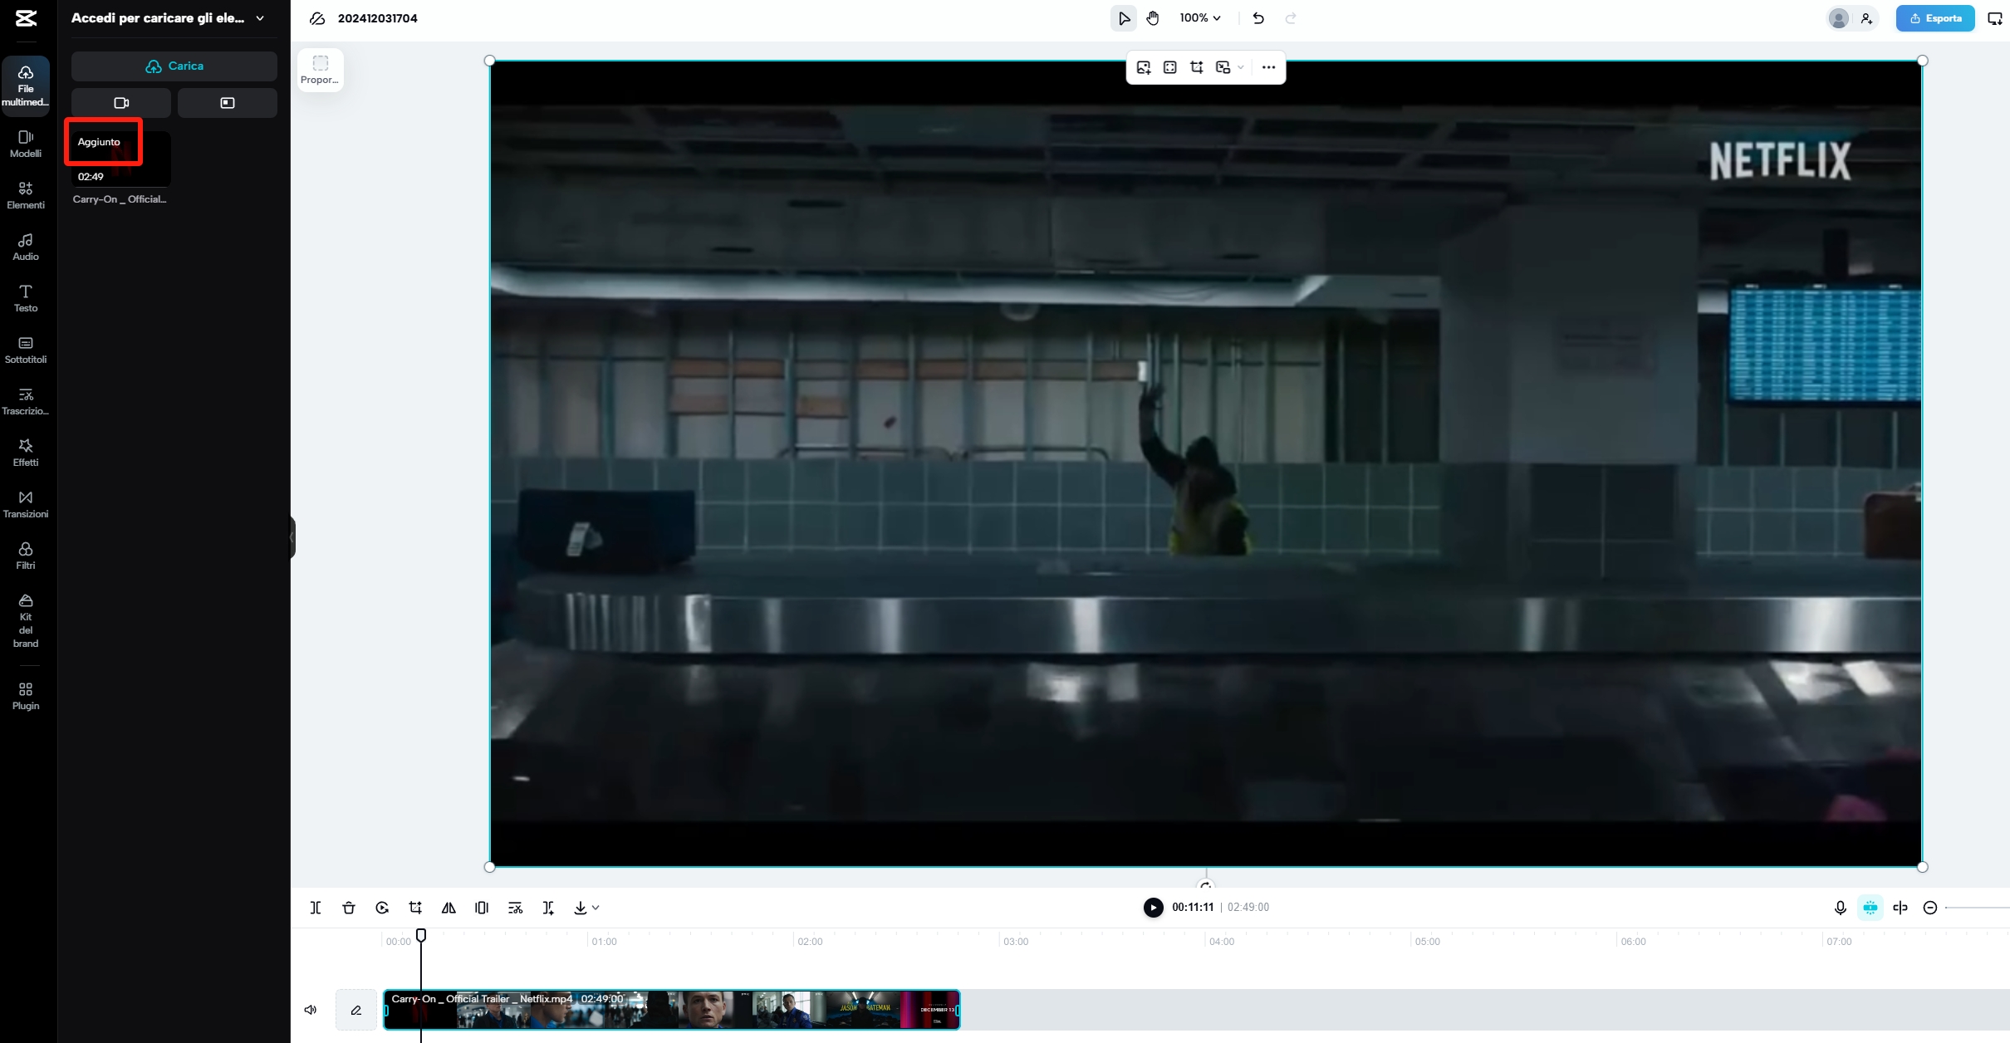This screenshot has width=2010, height=1043.
Task: Click the transcript-based editing icon
Action: pos(515,908)
